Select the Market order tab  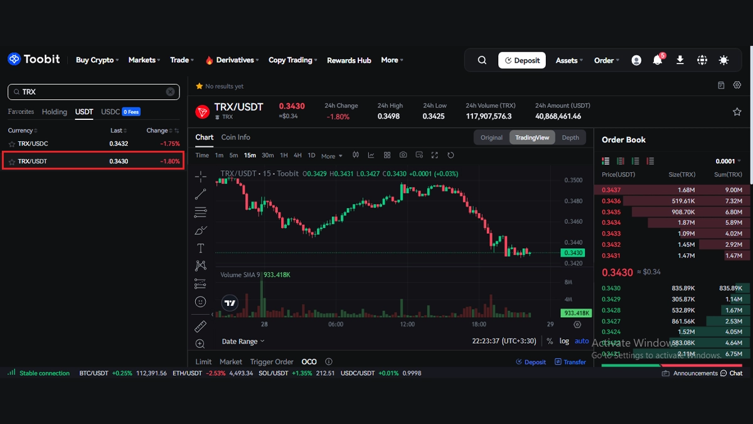(x=231, y=362)
